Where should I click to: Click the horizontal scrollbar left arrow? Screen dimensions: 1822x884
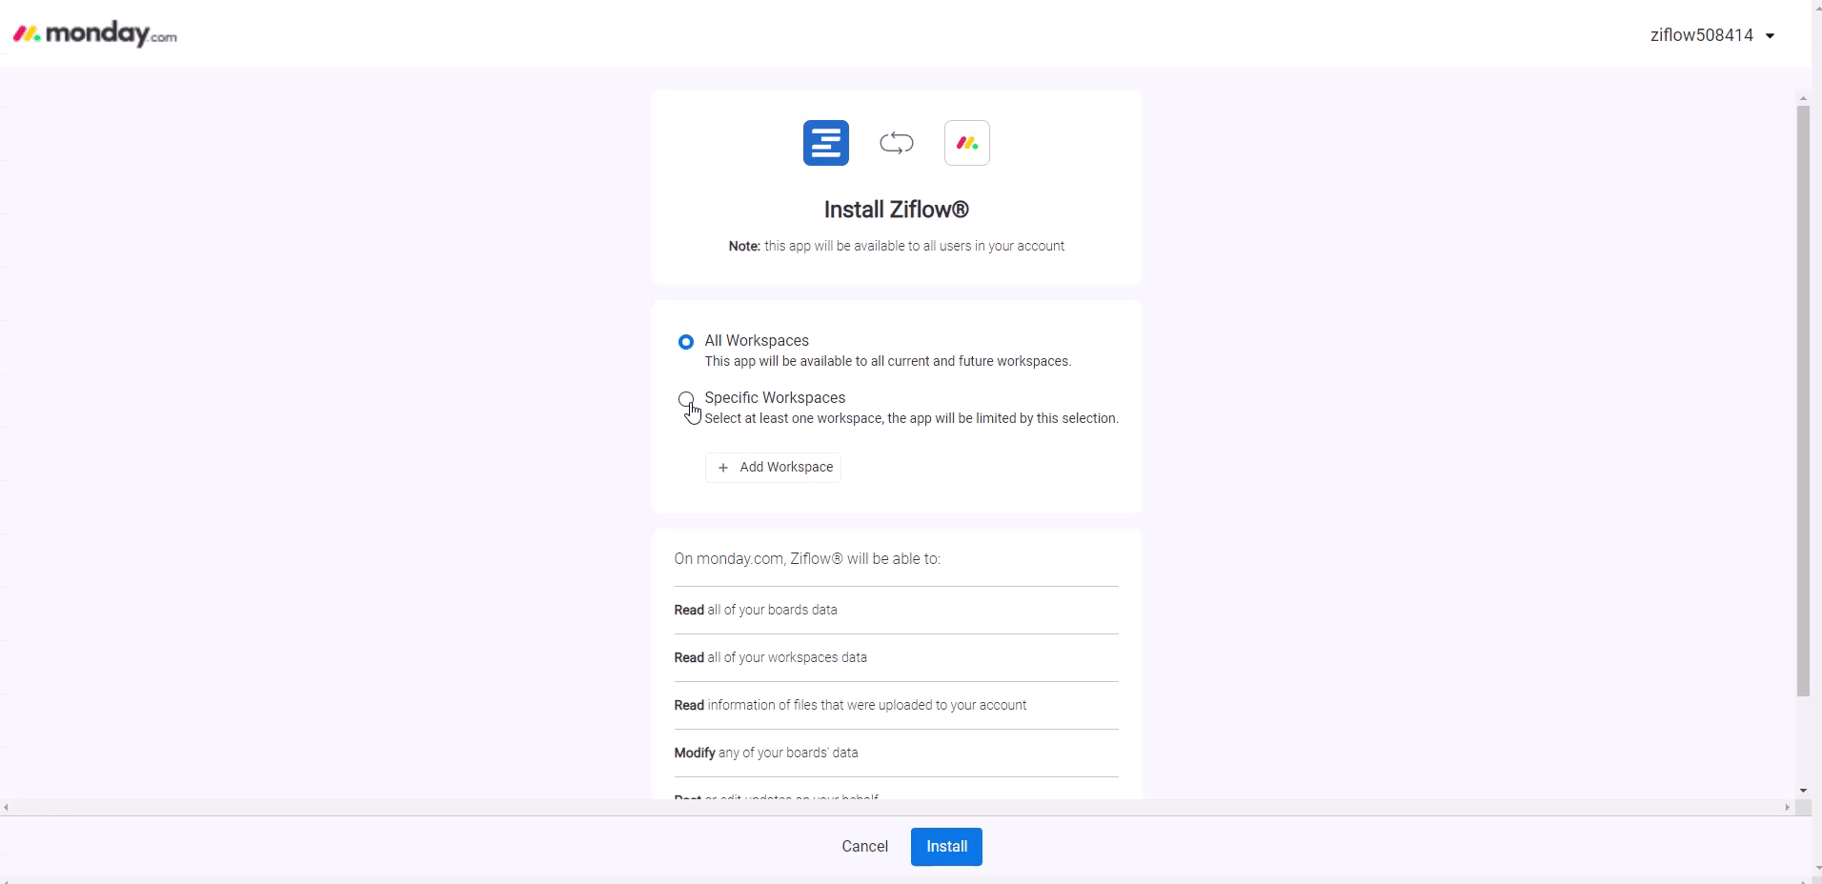click(x=7, y=808)
